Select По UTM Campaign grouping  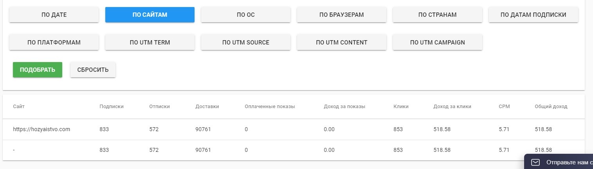pos(438,43)
